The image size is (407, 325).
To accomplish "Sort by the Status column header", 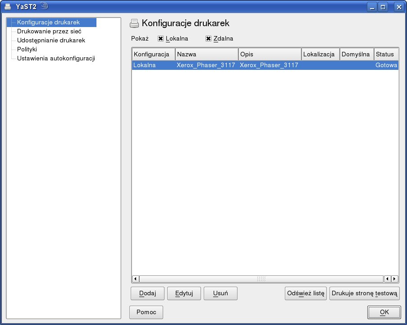I will point(386,54).
